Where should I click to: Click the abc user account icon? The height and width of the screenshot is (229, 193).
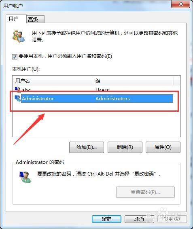pos(18,89)
